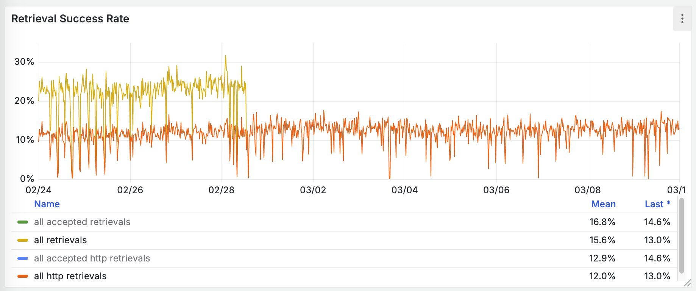This screenshot has height=291, width=696.
Task: Toggle the "all retrievals" series visibility
Action: coord(60,240)
